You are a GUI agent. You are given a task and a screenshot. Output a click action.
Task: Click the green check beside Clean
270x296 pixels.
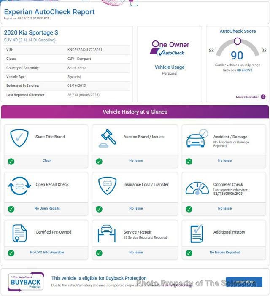pyautogui.click(x=11, y=161)
